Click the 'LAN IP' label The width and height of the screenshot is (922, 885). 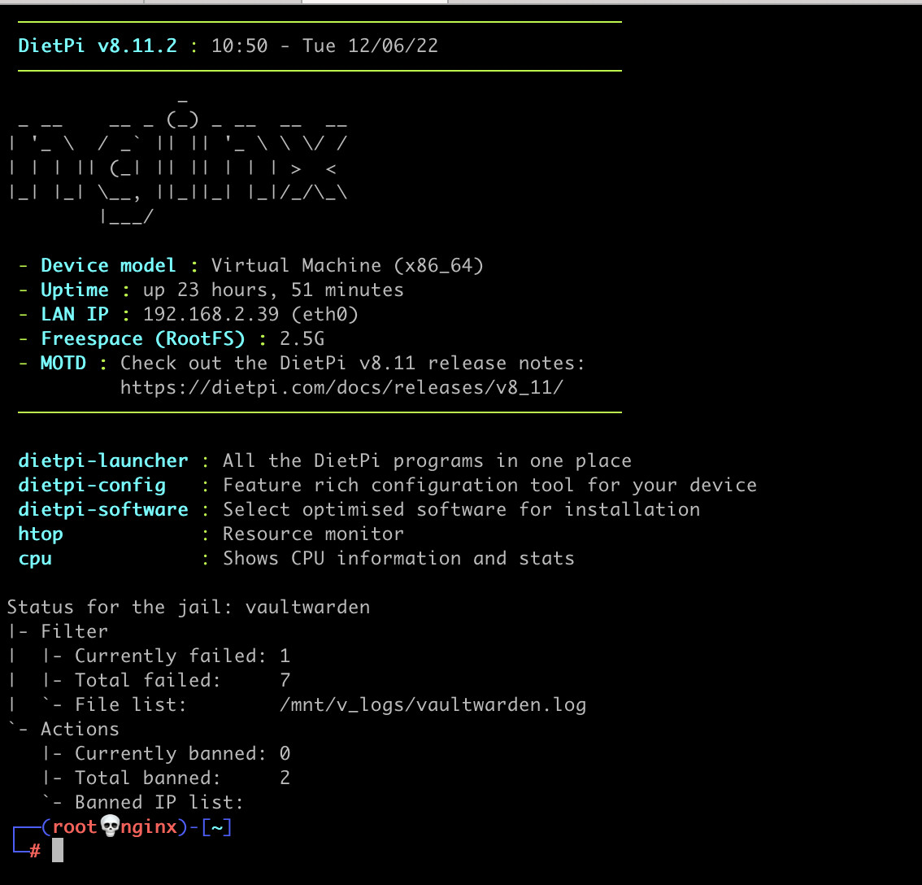point(75,314)
